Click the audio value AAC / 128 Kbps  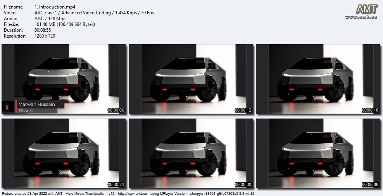click(x=50, y=19)
